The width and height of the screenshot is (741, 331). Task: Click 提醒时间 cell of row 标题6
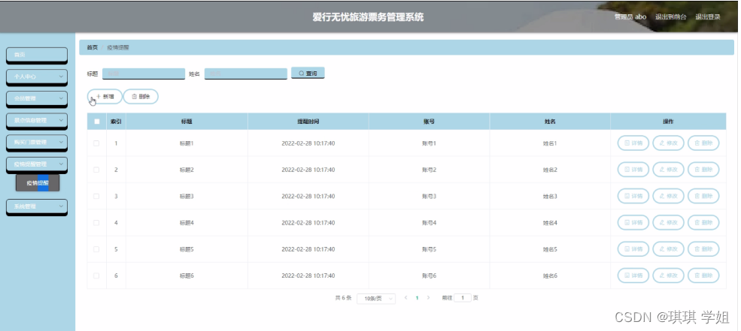coord(308,275)
